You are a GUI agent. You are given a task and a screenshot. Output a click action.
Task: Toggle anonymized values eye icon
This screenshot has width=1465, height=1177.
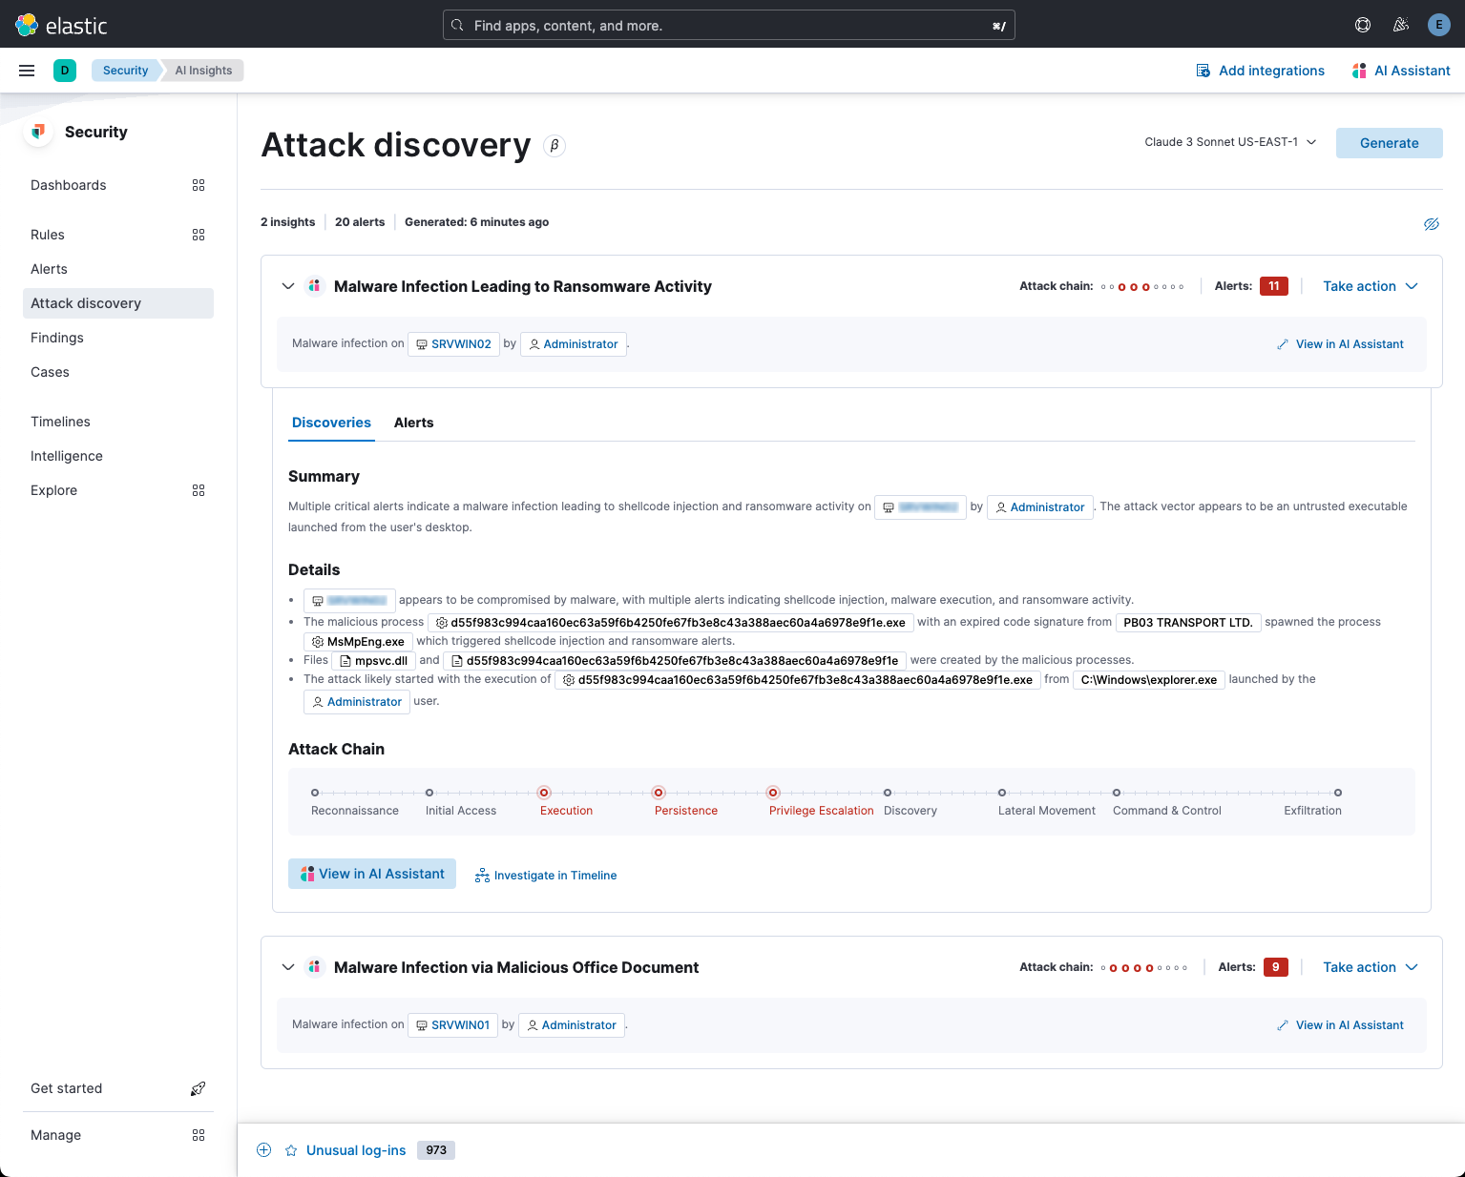click(x=1432, y=224)
